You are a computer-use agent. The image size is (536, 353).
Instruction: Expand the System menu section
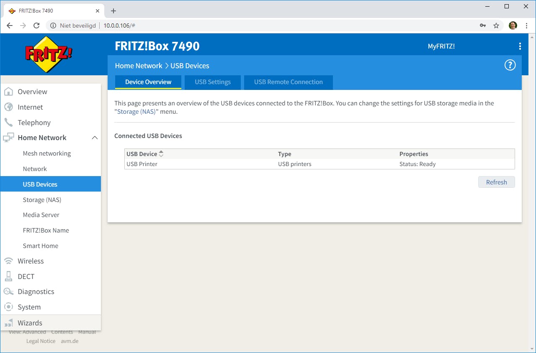29,307
